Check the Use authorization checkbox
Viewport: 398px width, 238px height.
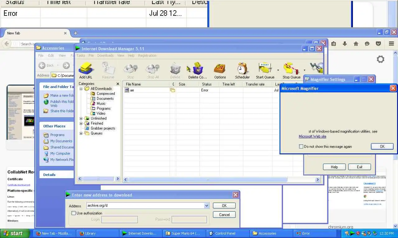point(74,213)
